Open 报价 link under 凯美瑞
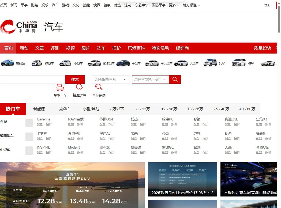The width and height of the screenshot is (281, 208). click(143, 152)
